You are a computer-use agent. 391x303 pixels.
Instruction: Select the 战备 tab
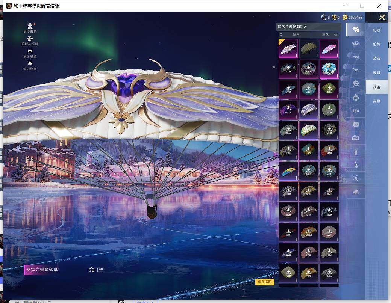(377, 87)
